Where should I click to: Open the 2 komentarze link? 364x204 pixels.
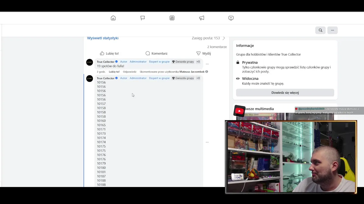pos(217,47)
